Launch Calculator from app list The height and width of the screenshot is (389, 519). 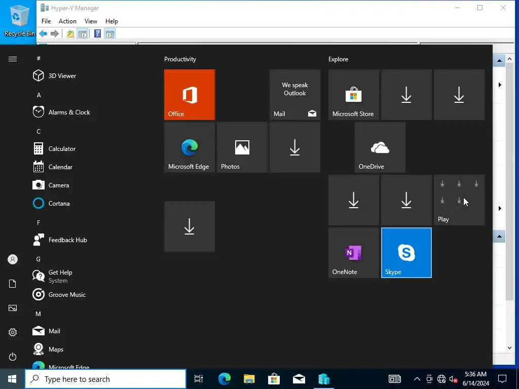click(89, 148)
